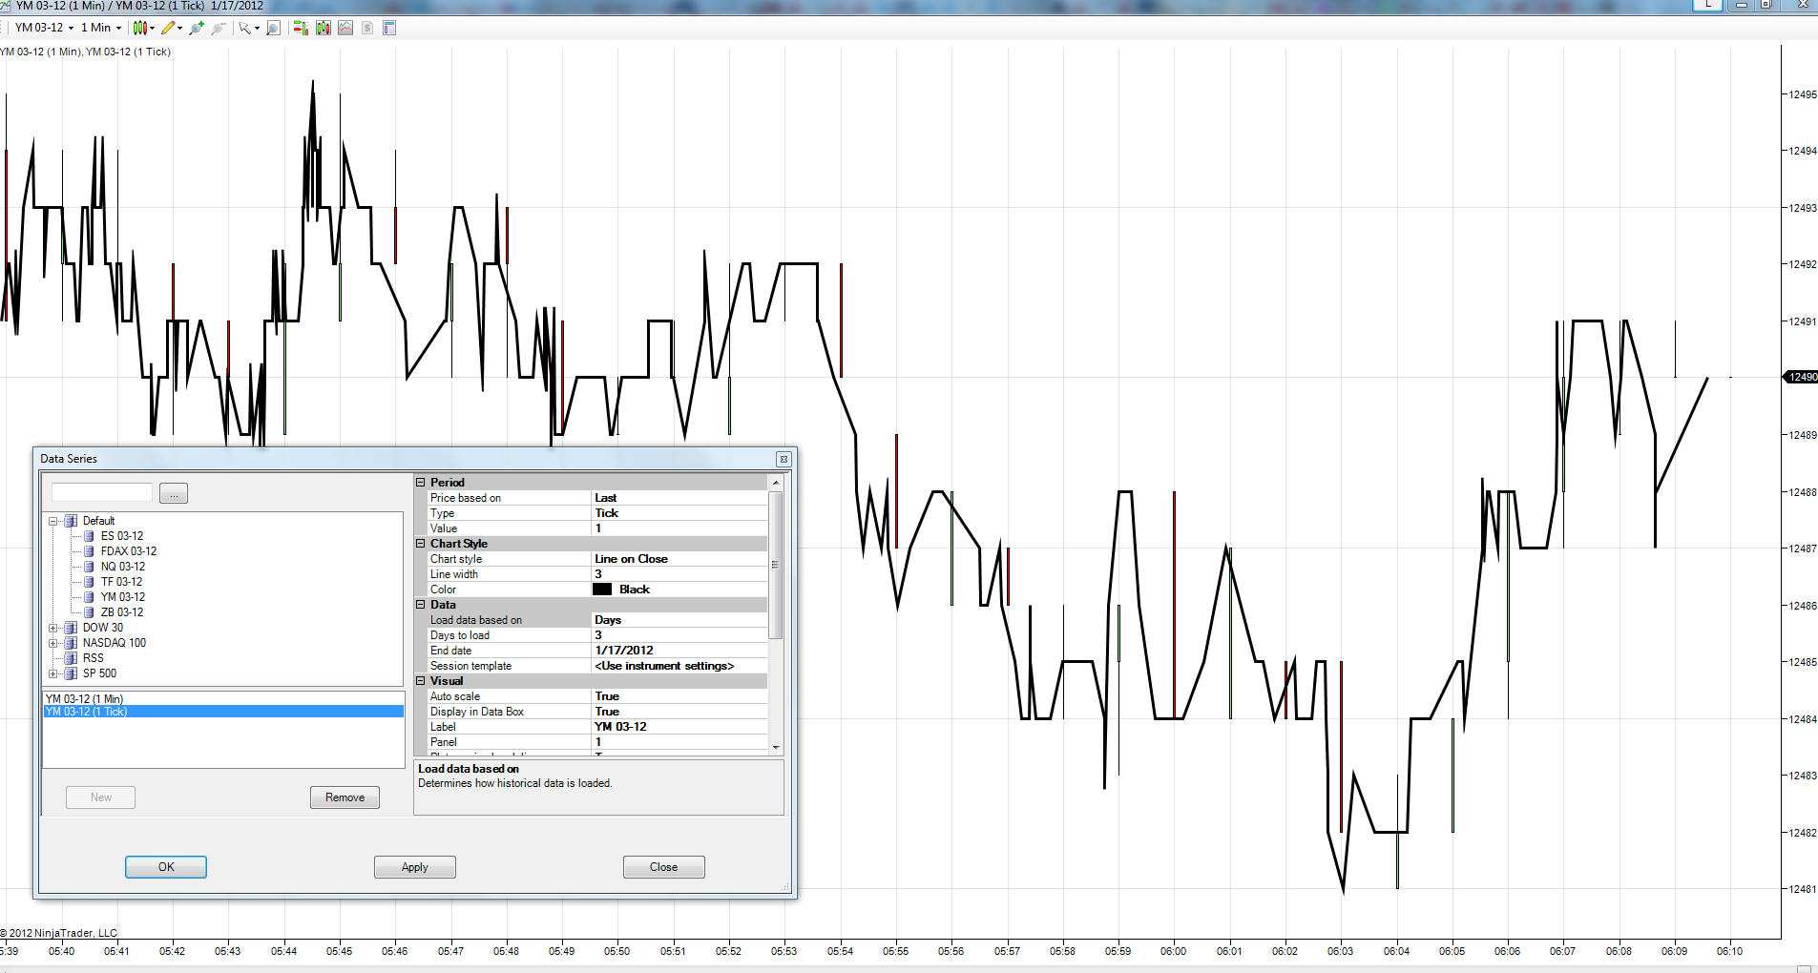Image resolution: width=1818 pixels, height=973 pixels.
Task: Click the Apply button
Action: [415, 867]
